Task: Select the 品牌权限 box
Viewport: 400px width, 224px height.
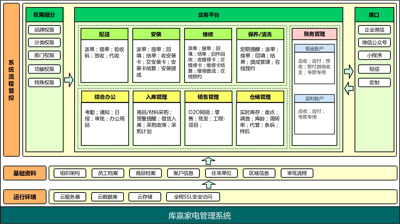Action: click(44, 30)
